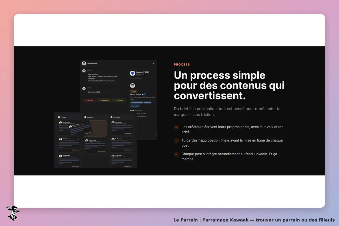Image resolution: width=339 pixels, height=226 pixels.
Task: Toggle the side panel icon in the chat header
Action: [x=153, y=63]
